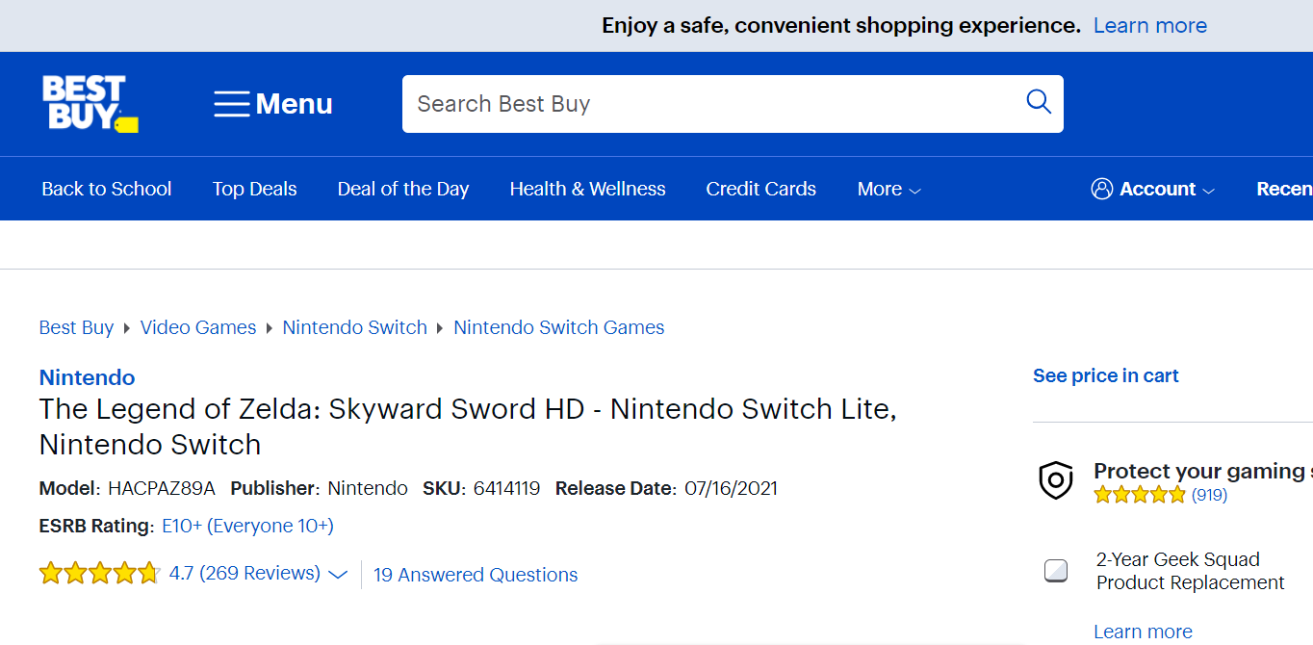The height and width of the screenshot is (645, 1313).
Task: Open the E10+ (Everyone 10+) rating link
Action: [247, 526]
